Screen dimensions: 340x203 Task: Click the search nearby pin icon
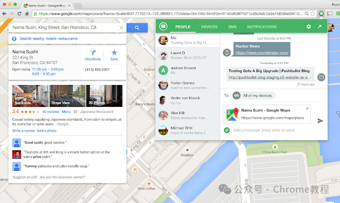[14, 39]
